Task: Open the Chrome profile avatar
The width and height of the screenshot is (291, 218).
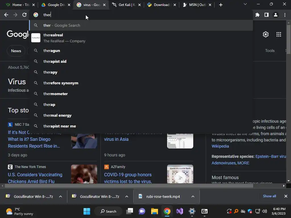Action: (x=276, y=15)
